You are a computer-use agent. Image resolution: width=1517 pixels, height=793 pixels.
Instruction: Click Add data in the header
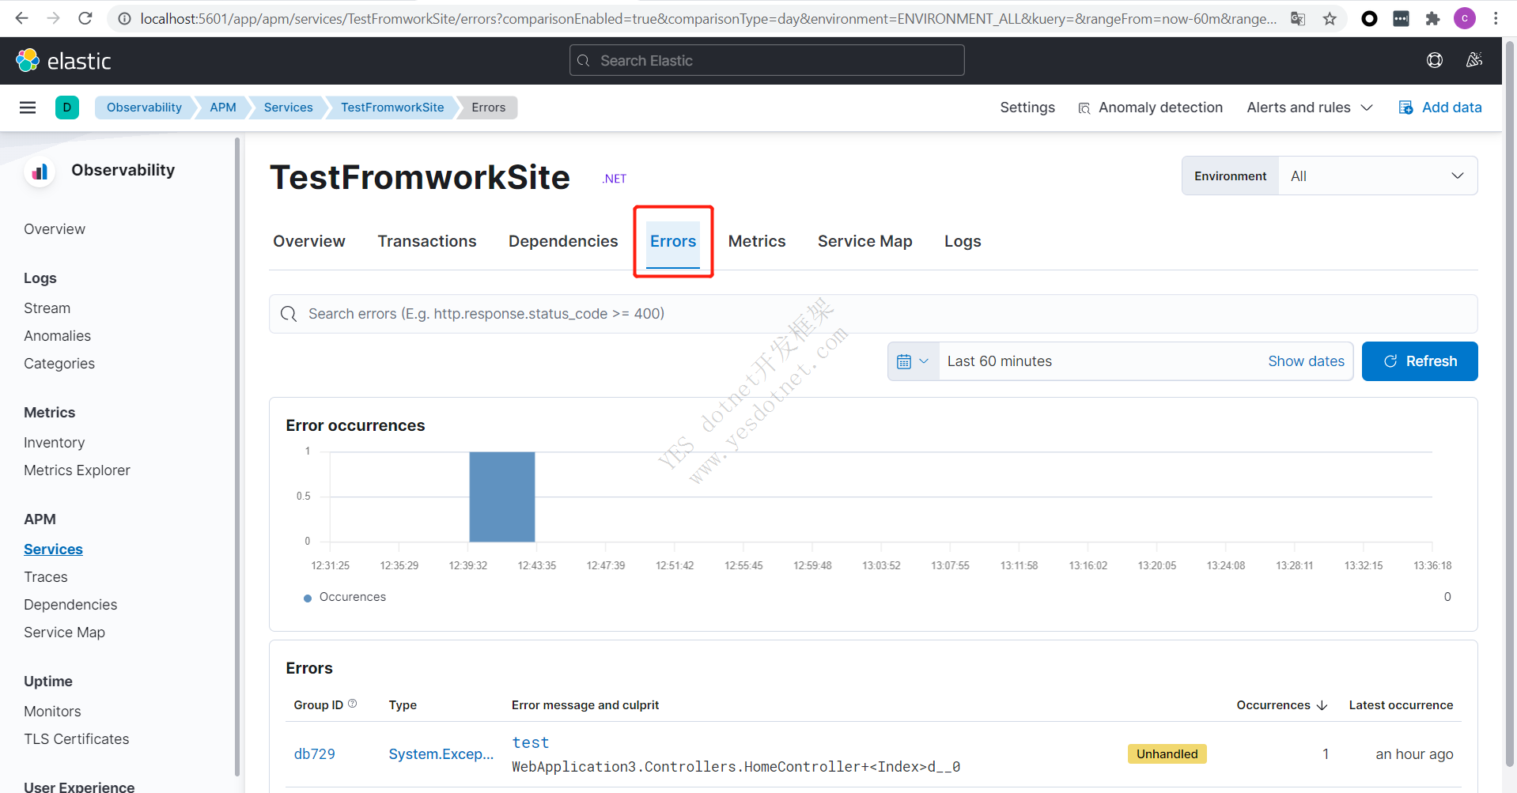(1440, 108)
